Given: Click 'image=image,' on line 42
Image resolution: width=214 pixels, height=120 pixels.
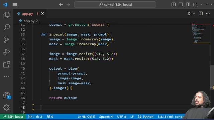Looking at the screenshot, I should click(70, 78).
